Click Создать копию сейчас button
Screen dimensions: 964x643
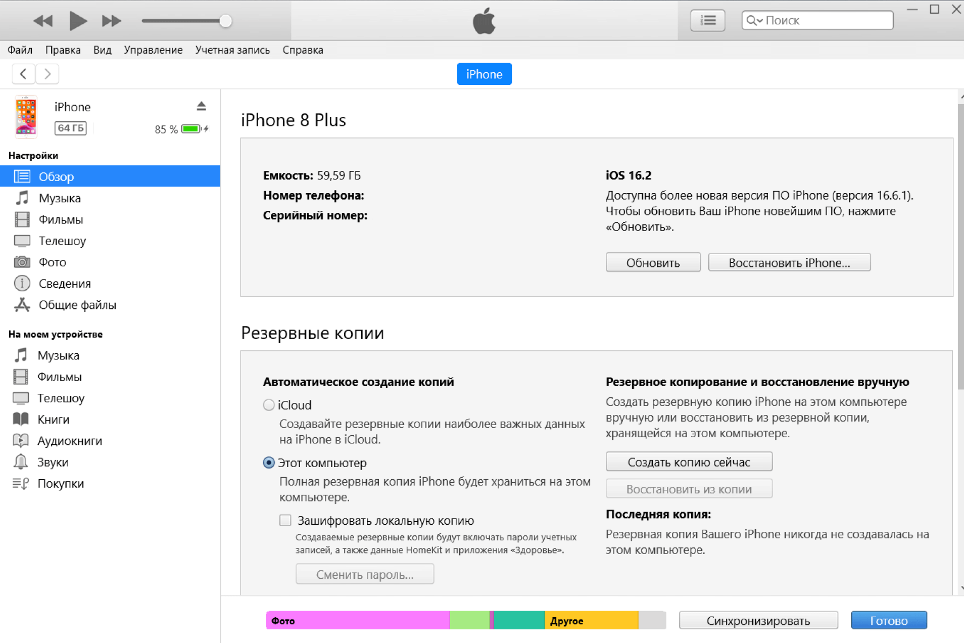tap(689, 462)
